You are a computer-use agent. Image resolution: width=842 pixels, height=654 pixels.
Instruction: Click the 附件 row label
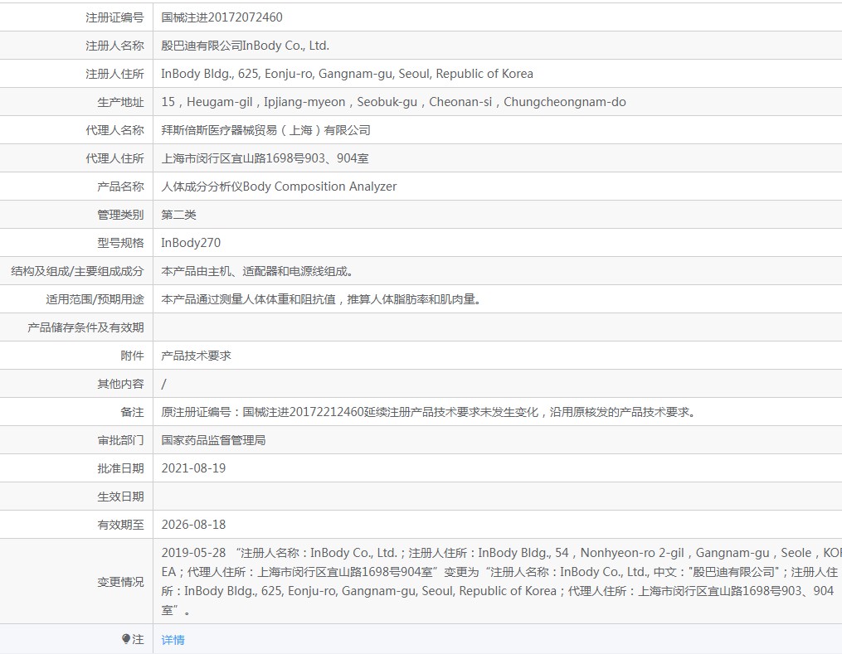[x=132, y=356]
